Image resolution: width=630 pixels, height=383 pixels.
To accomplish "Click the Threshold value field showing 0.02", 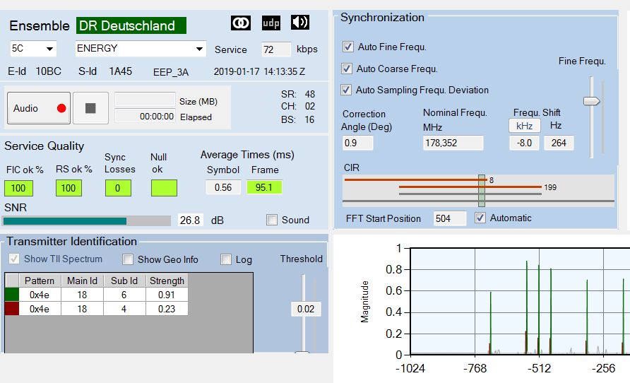I will [306, 309].
